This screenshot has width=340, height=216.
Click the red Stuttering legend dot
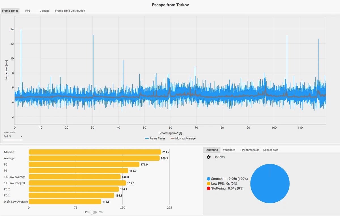[x=209, y=189]
